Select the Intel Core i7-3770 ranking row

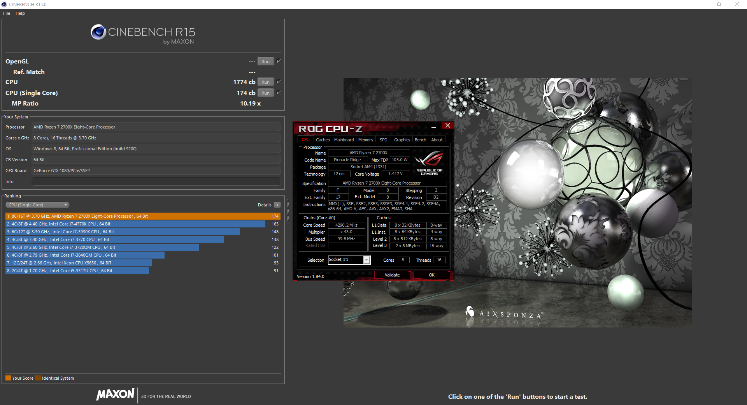click(143, 239)
